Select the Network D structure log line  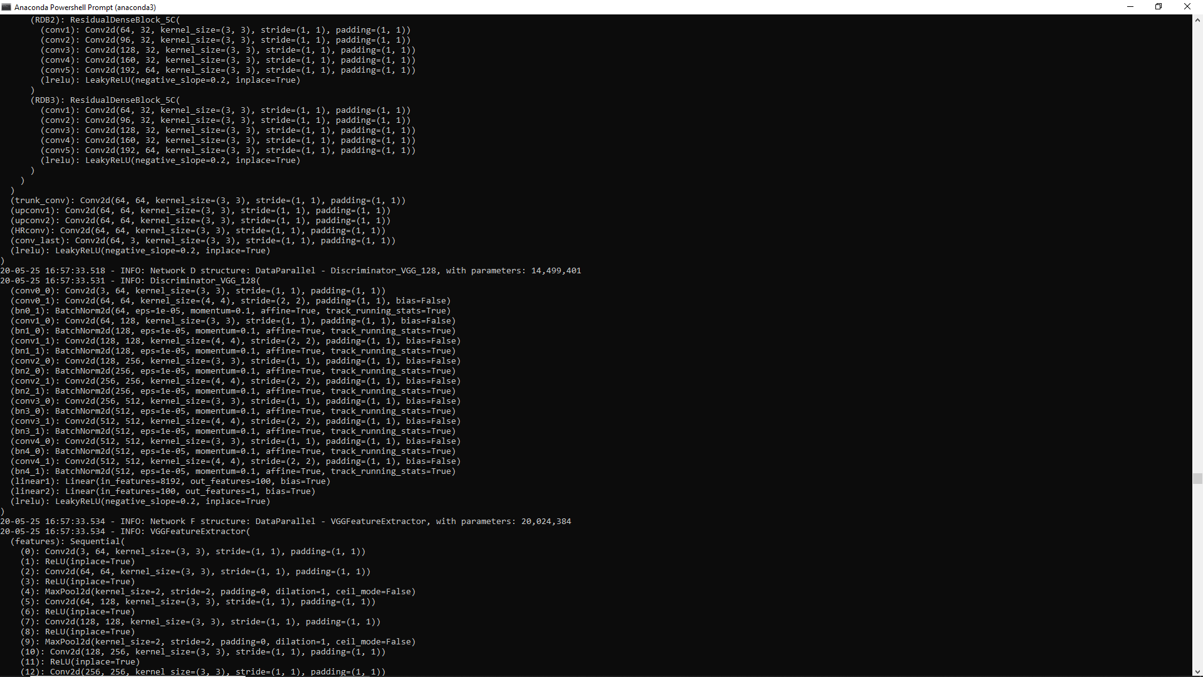[290, 270]
